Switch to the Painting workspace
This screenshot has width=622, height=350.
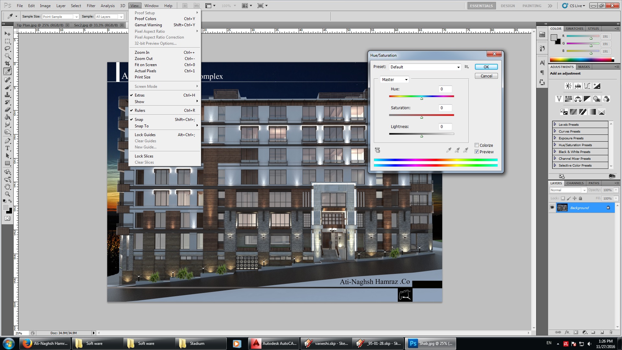click(532, 6)
